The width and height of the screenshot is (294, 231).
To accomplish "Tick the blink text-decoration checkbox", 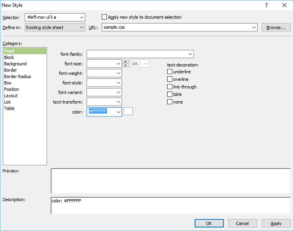I will [x=170, y=94].
